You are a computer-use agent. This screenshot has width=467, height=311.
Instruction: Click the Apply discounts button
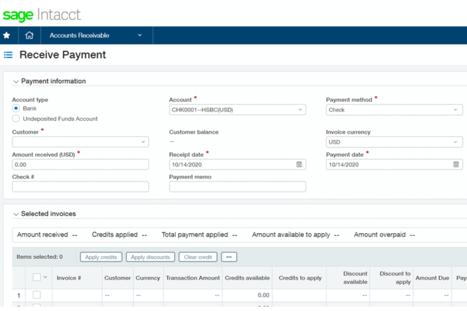coord(151,257)
